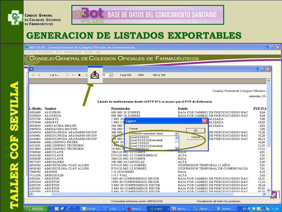Expand the '2 Int...' taskbar group arrow

click(123, 209)
